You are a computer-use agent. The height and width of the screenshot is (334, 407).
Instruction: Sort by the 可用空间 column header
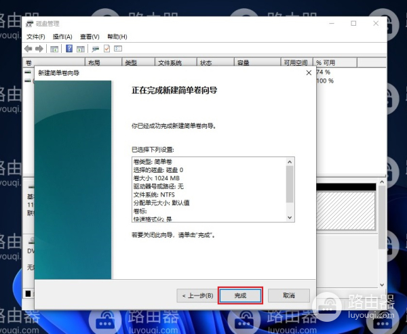tap(296, 63)
